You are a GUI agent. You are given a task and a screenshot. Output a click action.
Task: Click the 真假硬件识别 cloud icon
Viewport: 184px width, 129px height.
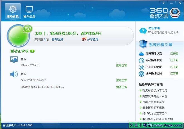point(141,54)
